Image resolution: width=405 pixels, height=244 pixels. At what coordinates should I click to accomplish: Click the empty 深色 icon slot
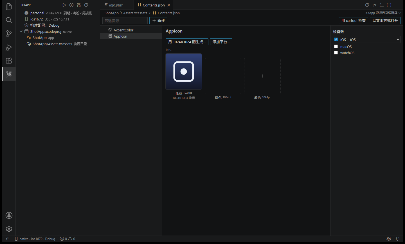tap(223, 76)
